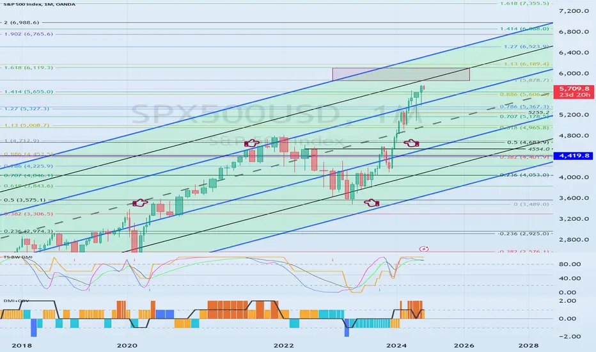
Task: Click the 3,200.00 price axis value
Action: click(574, 219)
